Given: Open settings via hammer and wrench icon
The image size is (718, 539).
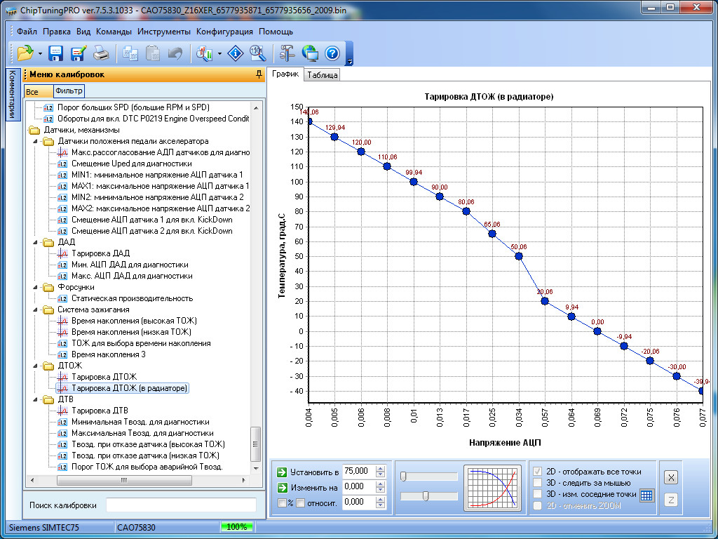Looking at the screenshot, I should click(x=287, y=53).
